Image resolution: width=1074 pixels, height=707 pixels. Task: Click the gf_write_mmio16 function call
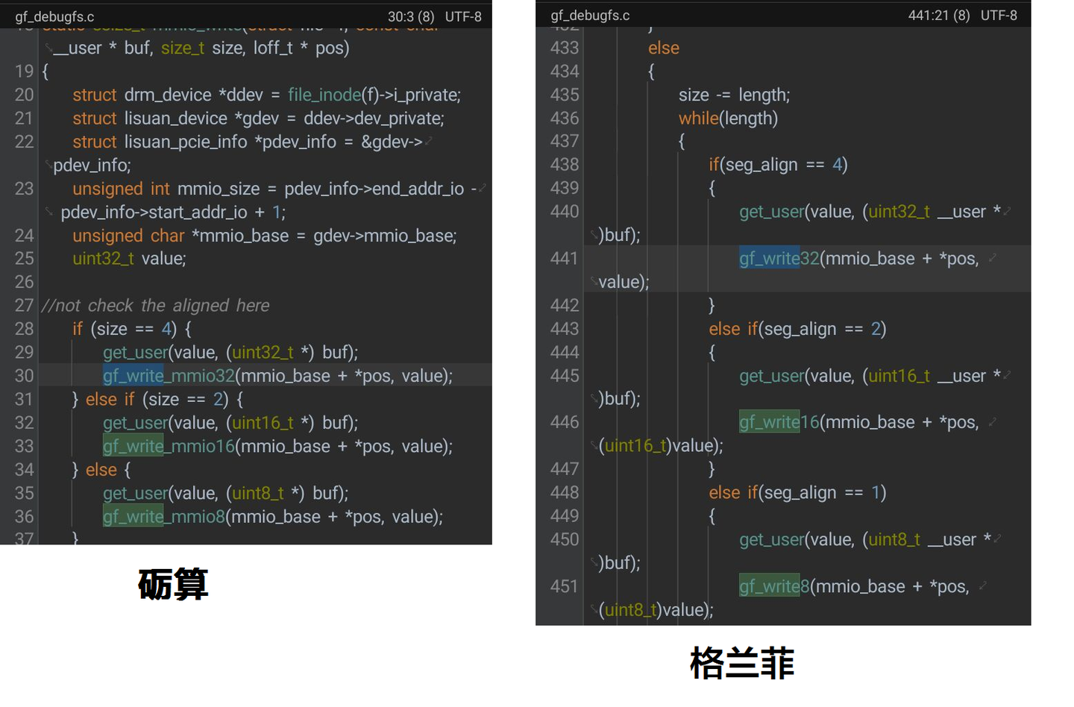pos(169,446)
